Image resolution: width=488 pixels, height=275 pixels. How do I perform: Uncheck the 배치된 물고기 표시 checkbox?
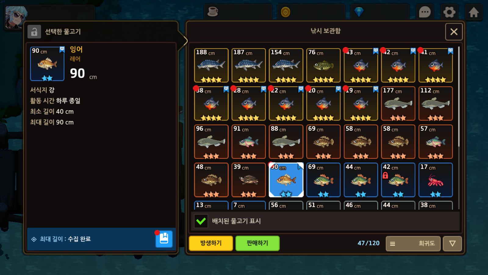coord(201,221)
